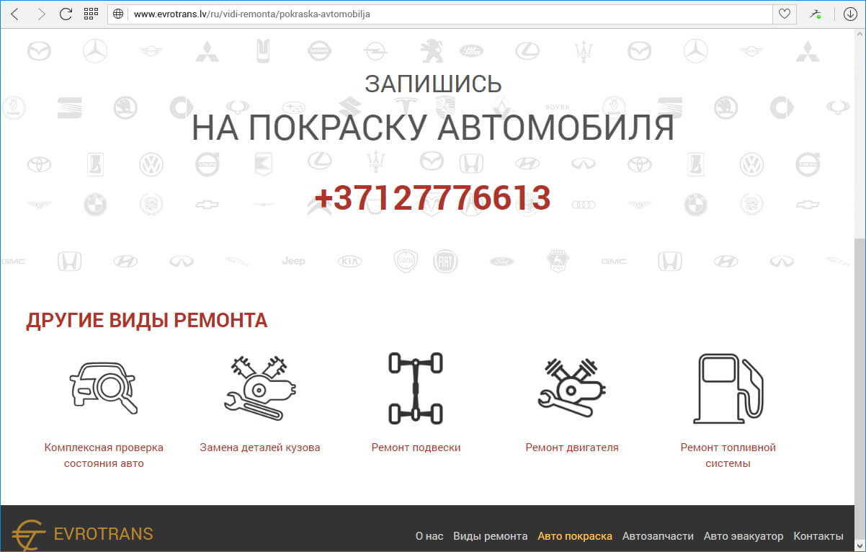Open the downloads button

click(849, 14)
